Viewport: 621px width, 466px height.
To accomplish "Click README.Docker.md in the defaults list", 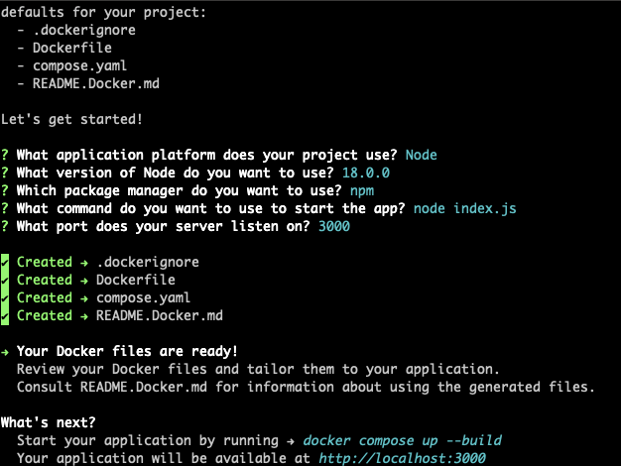I will tap(96, 83).
